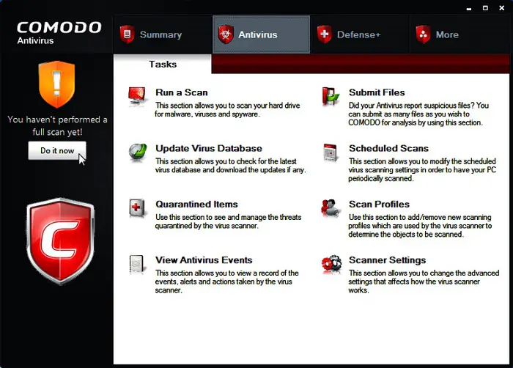Select the Tasks sub-tab
The image size is (513, 368).
click(163, 65)
